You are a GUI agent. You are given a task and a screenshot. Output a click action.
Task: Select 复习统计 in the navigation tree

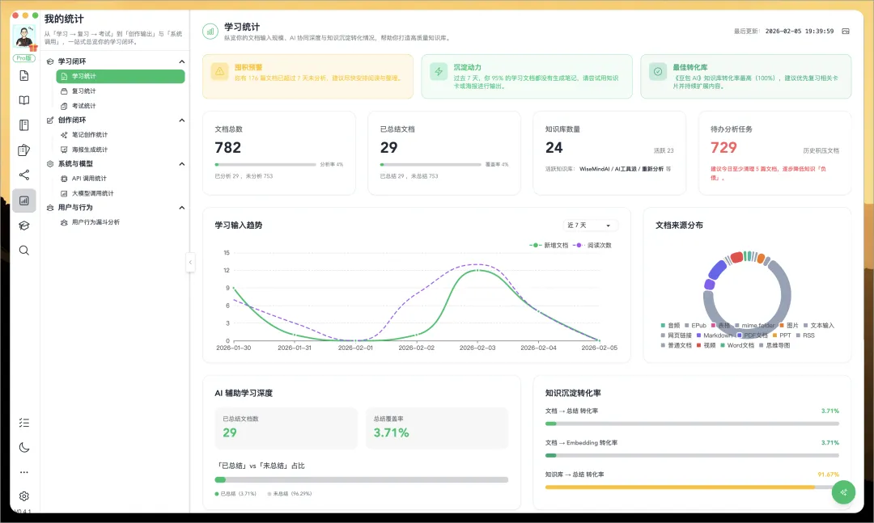[83, 91]
